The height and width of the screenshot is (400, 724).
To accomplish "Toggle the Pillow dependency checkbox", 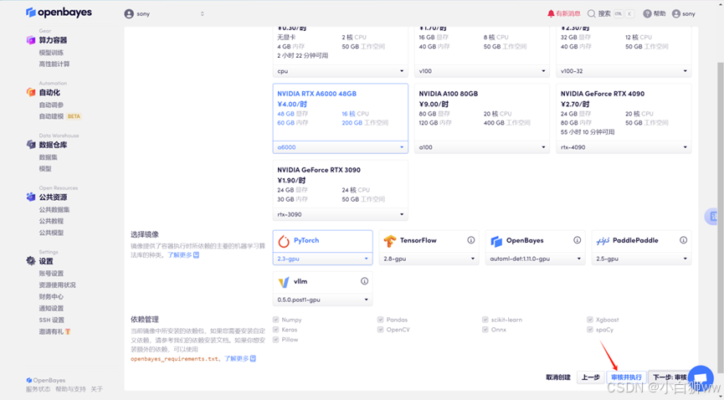I will [275, 340].
